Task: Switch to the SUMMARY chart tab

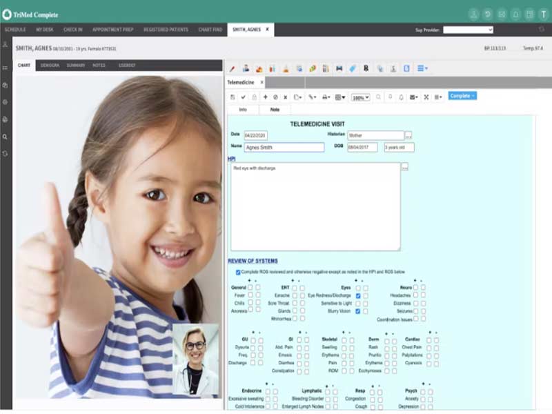Action: coord(76,65)
